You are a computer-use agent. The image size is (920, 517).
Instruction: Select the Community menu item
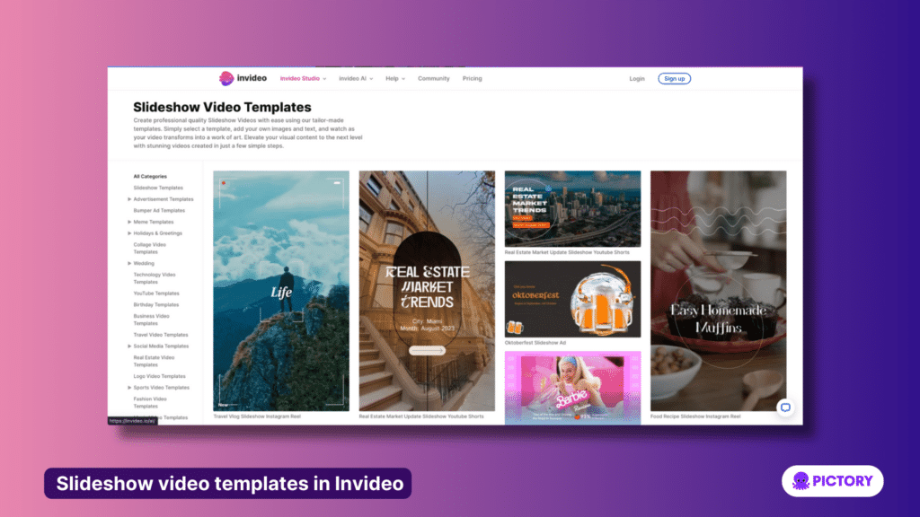pyautogui.click(x=434, y=78)
